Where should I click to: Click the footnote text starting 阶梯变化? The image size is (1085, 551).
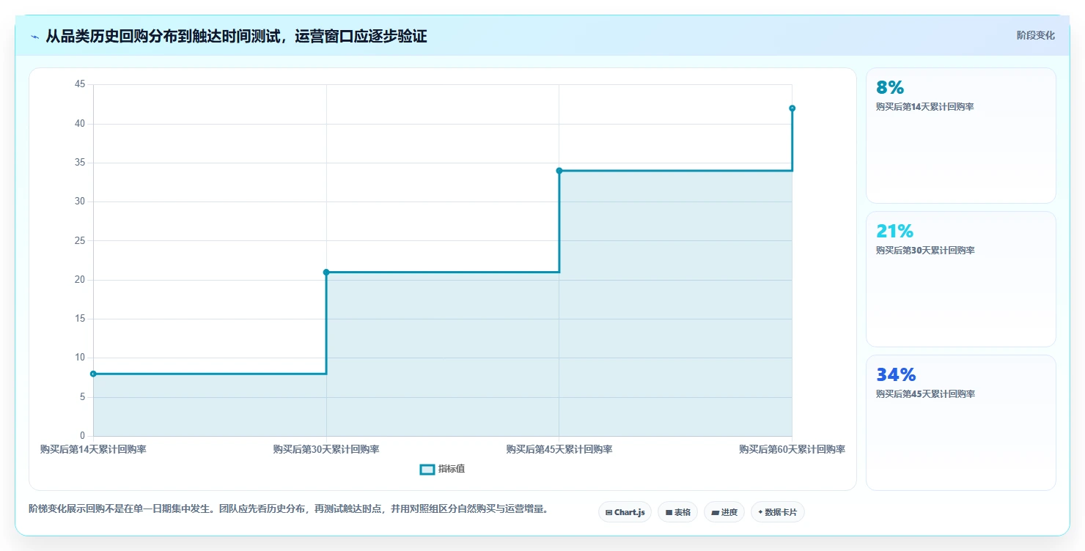288,509
